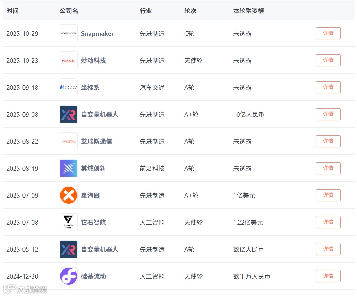Click the 轮次 column header
Screen dimensions: 357x296
pyautogui.click(x=190, y=11)
